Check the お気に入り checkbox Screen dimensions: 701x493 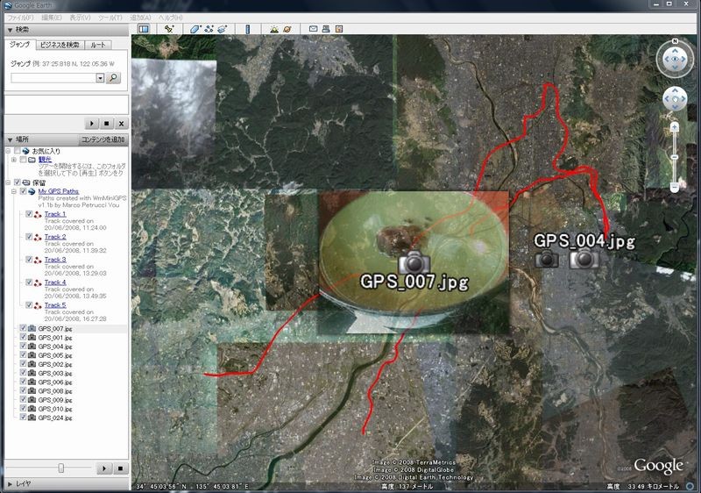click(x=17, y=151)
